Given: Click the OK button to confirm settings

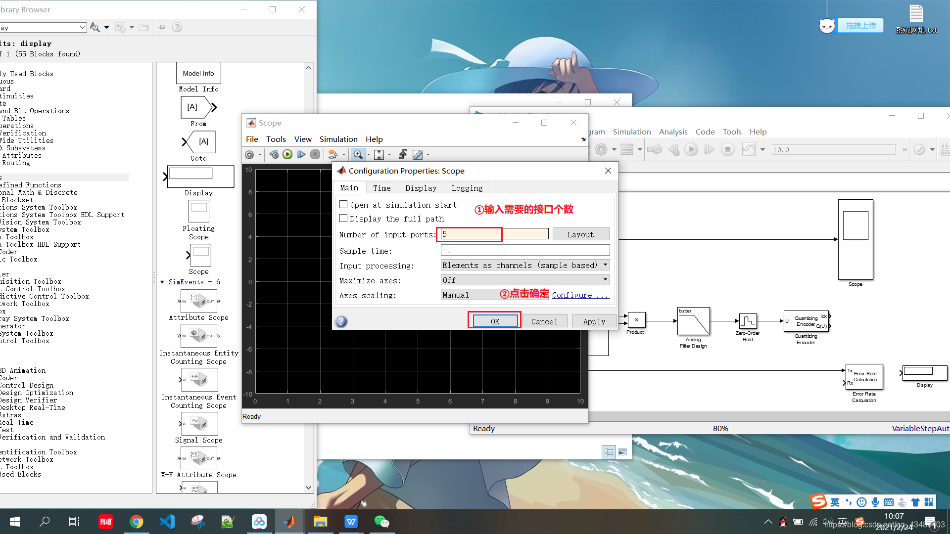Looking at the screenshot, I should pyautogui.click(x=495, y=321).
